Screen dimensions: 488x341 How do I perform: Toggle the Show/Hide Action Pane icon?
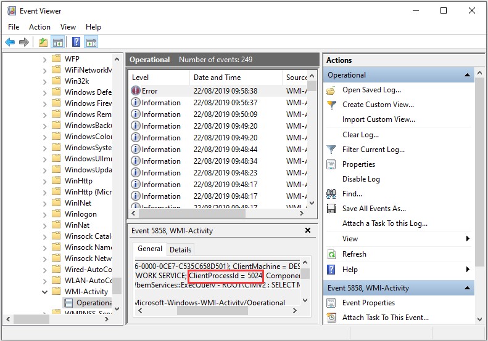tap(91, 42)
